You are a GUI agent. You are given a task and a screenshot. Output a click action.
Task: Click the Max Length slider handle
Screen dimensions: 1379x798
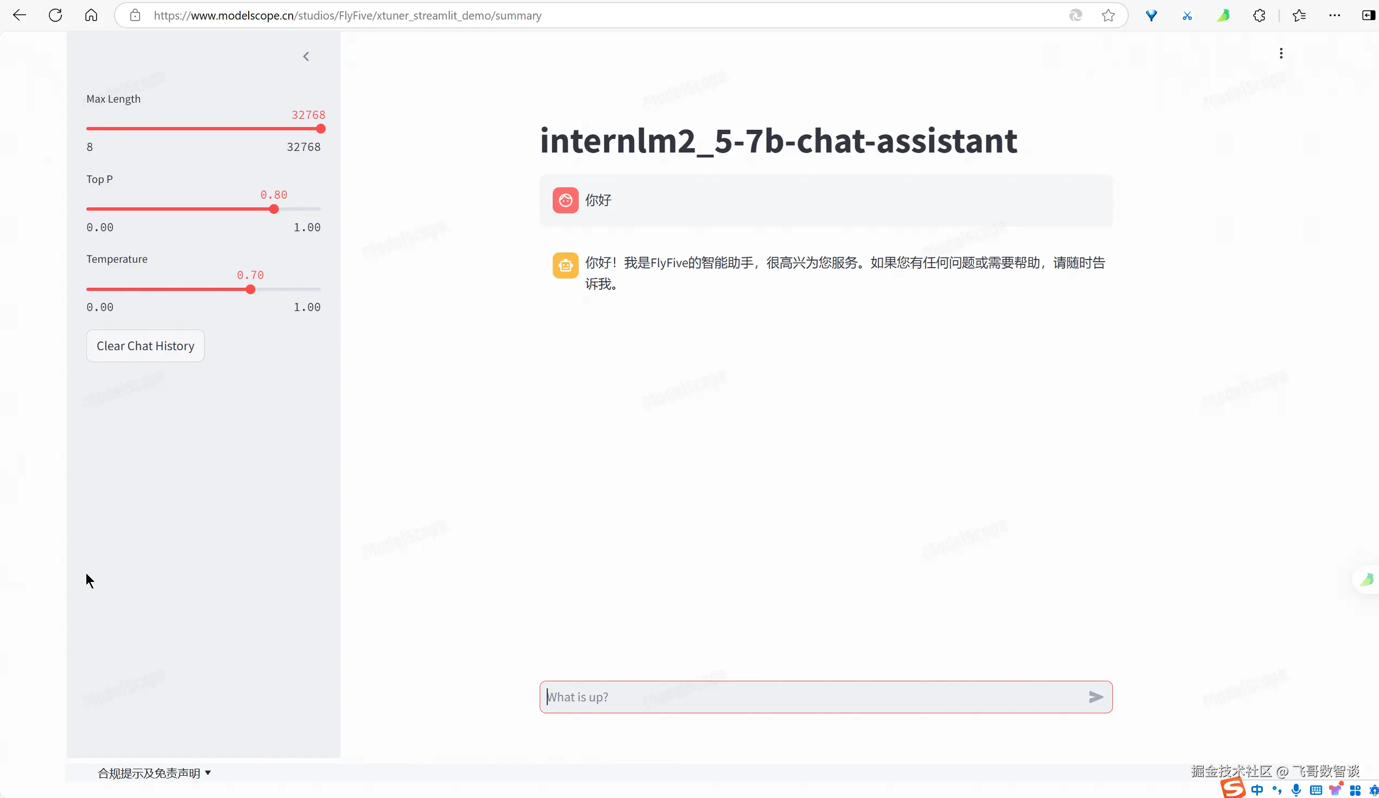click(x=321, y=129)
